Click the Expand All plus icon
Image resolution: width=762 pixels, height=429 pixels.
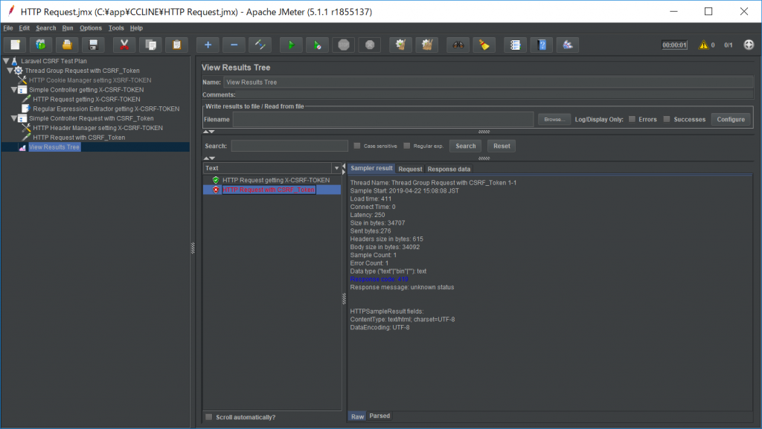[208, 45]
